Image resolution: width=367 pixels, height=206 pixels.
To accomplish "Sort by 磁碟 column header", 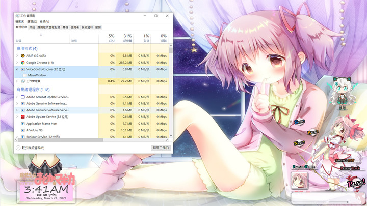I will click(142, 38).
